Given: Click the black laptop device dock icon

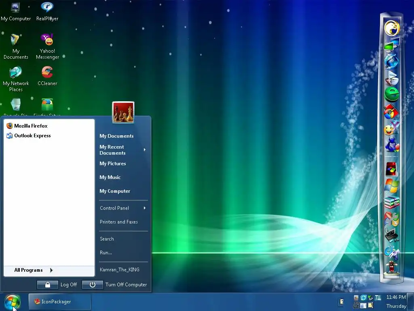Looking at the screenshot, I should click(392, 235).
